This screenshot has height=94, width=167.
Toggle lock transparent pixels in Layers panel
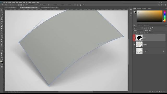[x=137, y=33]
